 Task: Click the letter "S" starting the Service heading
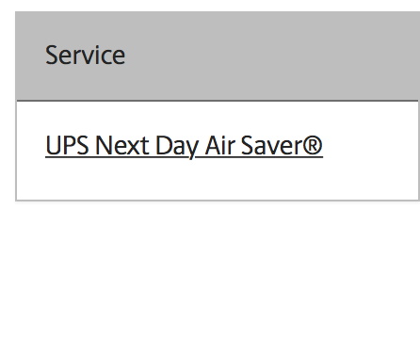point(53,55)
